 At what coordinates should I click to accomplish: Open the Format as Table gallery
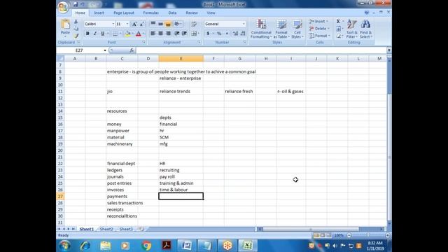[x=281, y=29]
